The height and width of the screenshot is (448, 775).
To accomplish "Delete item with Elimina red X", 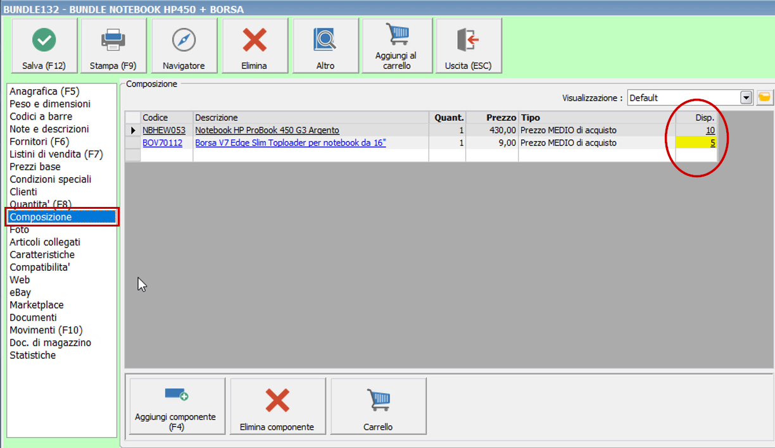I will (x=255, y=40).
